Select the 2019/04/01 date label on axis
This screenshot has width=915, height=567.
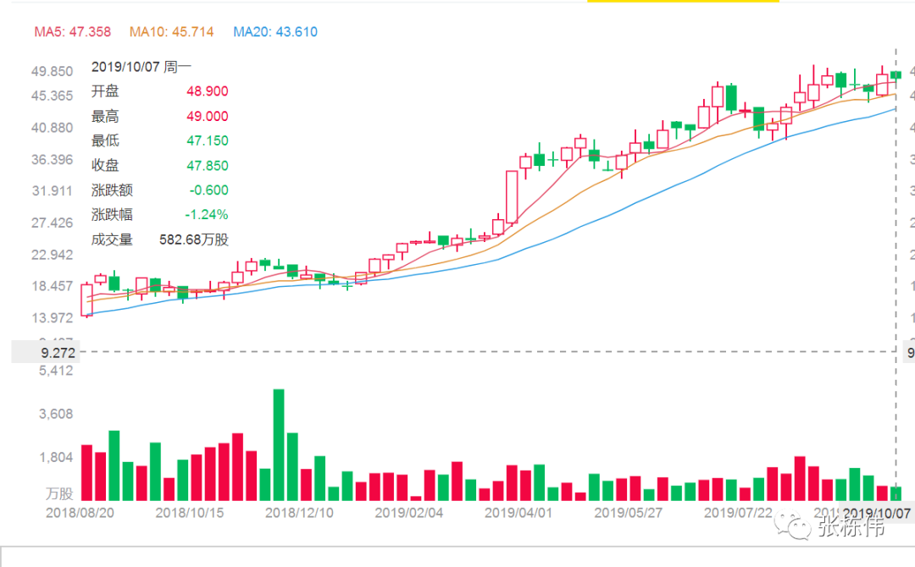tap(518, 513)
